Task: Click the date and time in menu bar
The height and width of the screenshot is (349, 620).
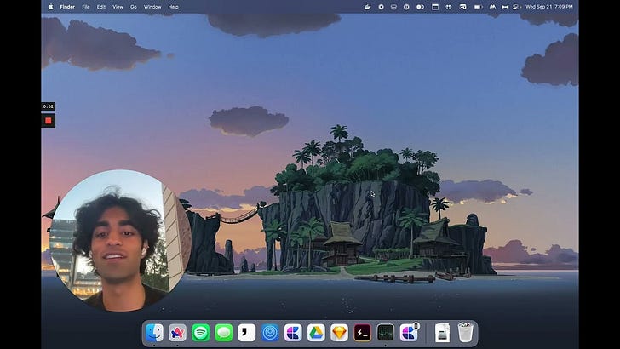Action: pyautogui.click(x=548, y=7)
